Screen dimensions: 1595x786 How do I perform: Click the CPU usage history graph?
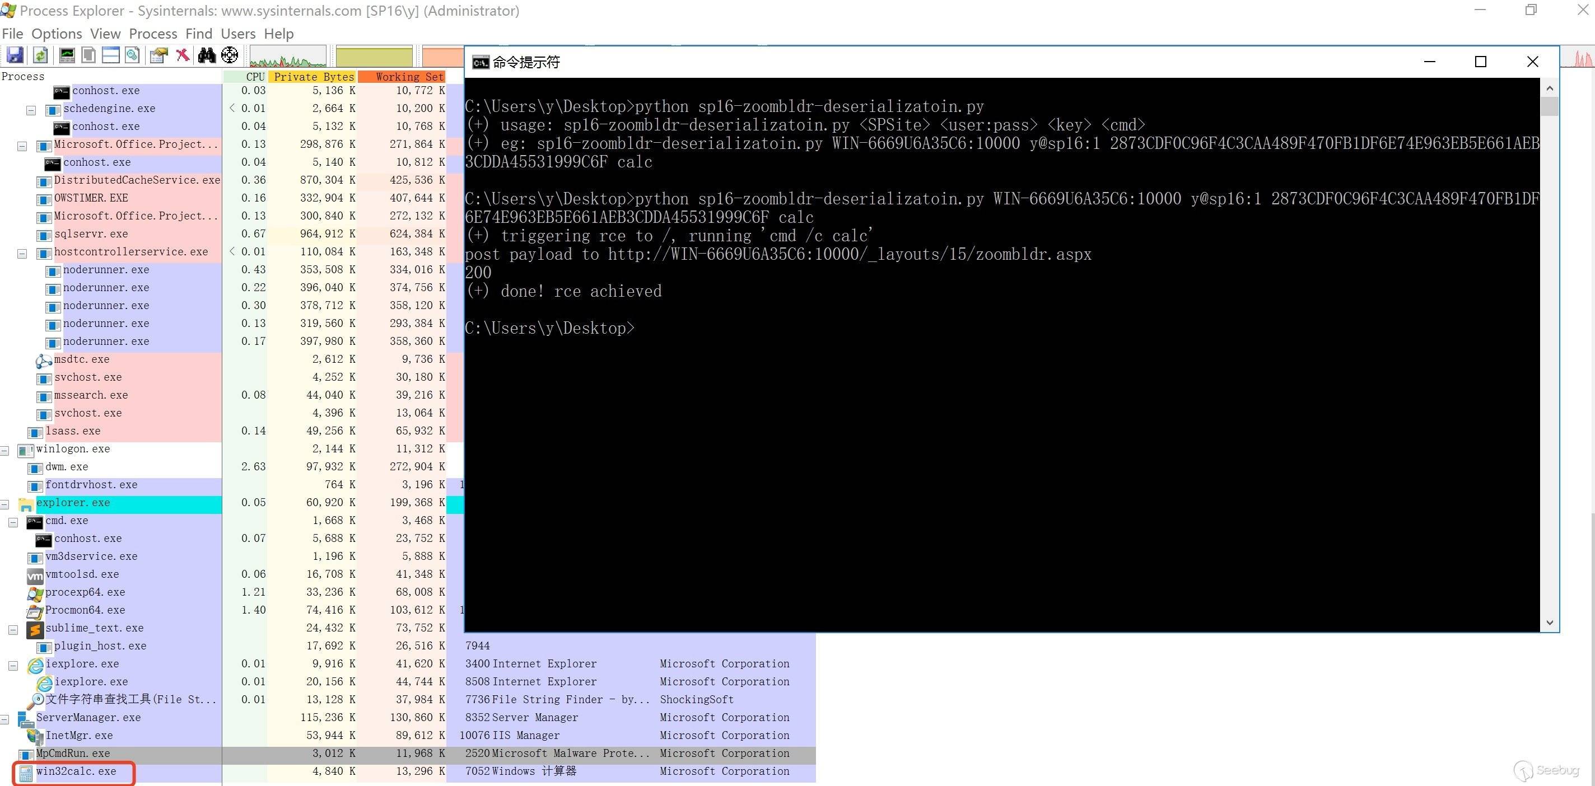[x=287, y=57]
